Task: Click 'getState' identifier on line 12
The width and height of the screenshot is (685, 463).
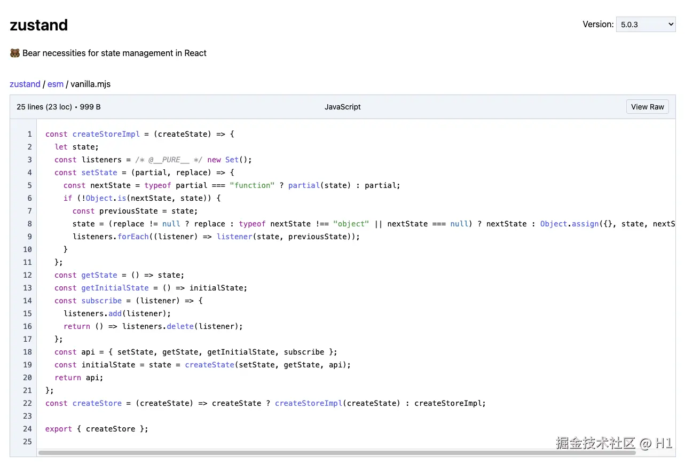Action: (x=99, y=275)
